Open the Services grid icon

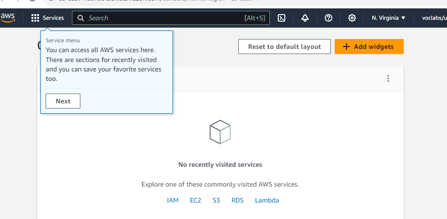(35, 18)
